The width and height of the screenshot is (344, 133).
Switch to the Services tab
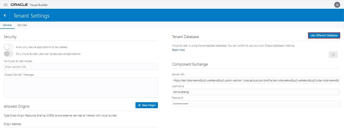pyautogui.click(x=22, y=25)
